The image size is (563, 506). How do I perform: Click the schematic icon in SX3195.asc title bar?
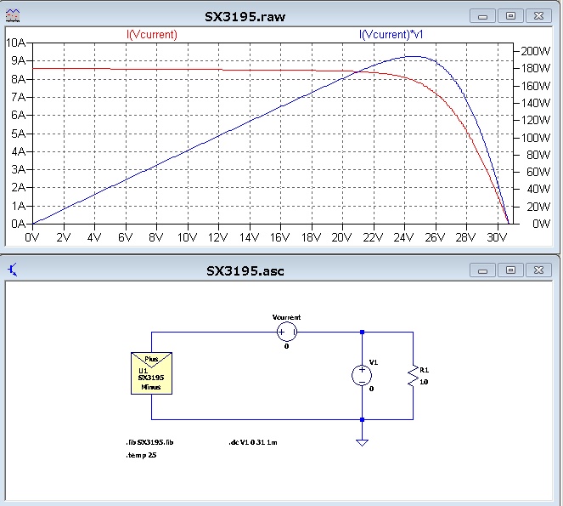click(12, 270)
